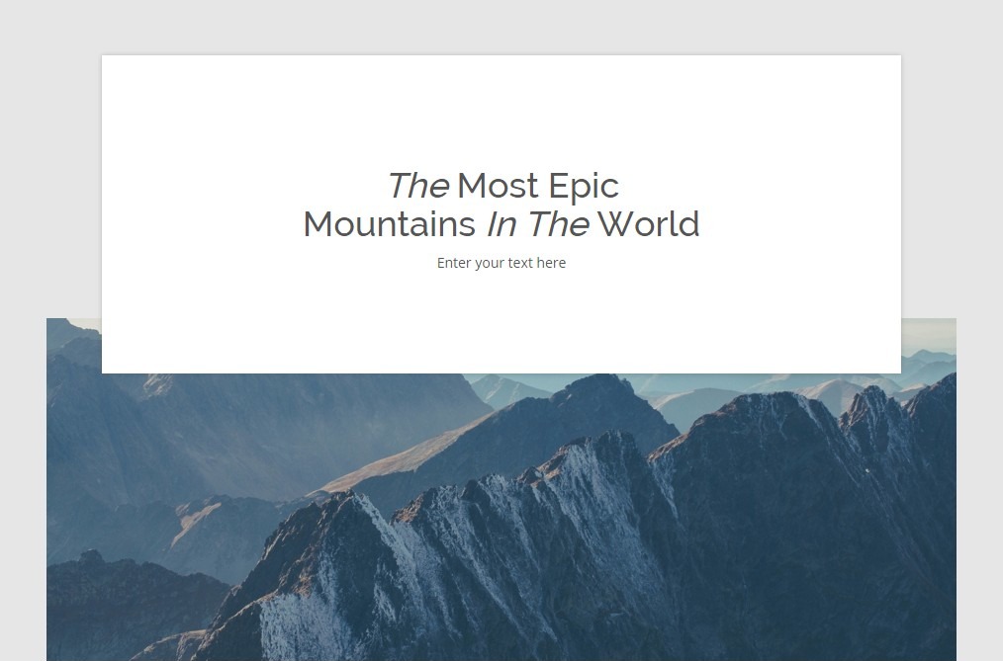Edit the "Enter your text here" placeholder
1003x661 pixels.
pos(501,263)
